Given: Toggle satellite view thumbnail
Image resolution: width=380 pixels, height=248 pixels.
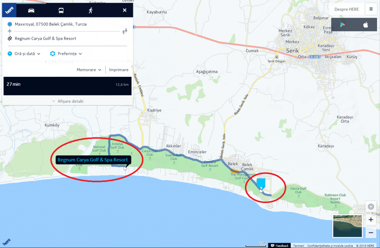Looking at the screenshot, I should coord(348,226).
